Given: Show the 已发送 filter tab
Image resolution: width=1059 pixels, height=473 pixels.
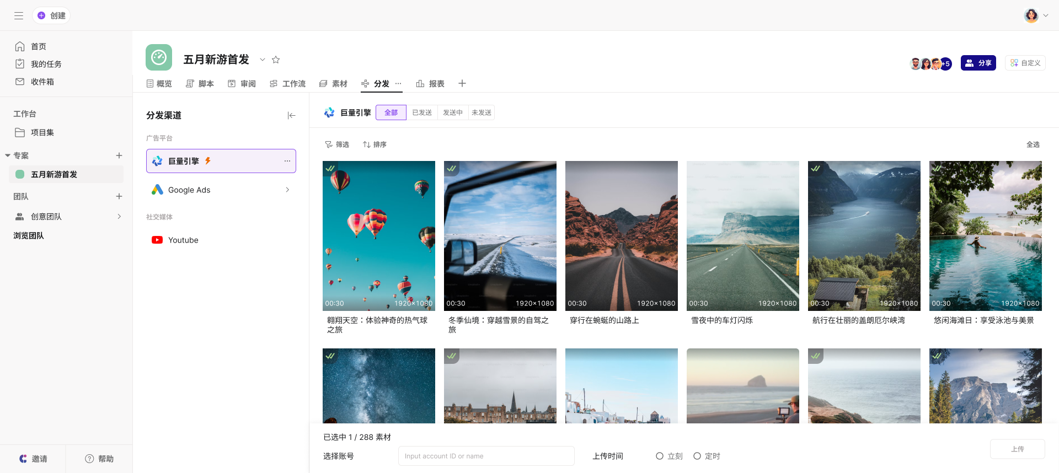Looking at the screenshot, I should pos(422,112).
